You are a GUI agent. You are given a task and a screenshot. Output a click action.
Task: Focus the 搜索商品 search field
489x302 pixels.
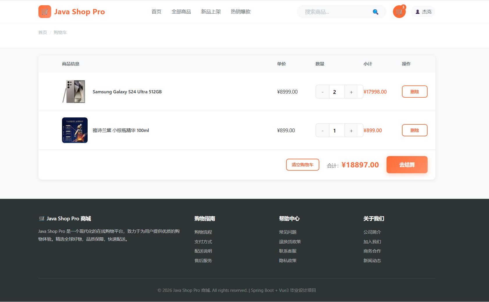point(335,12)
